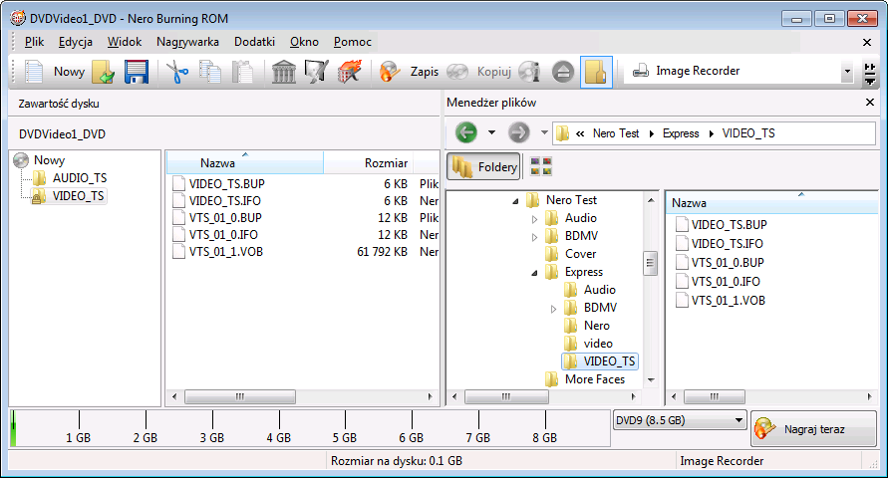The width and height of the screenshot is (888, 478).
Task: Click the file list horizontal scrollbar thumb
Action: (715, 396)
